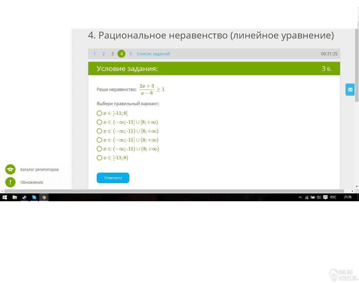Expand hidden system tray icons chevron
The width and height of the screenshot is (359, 283).
(300, 197)
